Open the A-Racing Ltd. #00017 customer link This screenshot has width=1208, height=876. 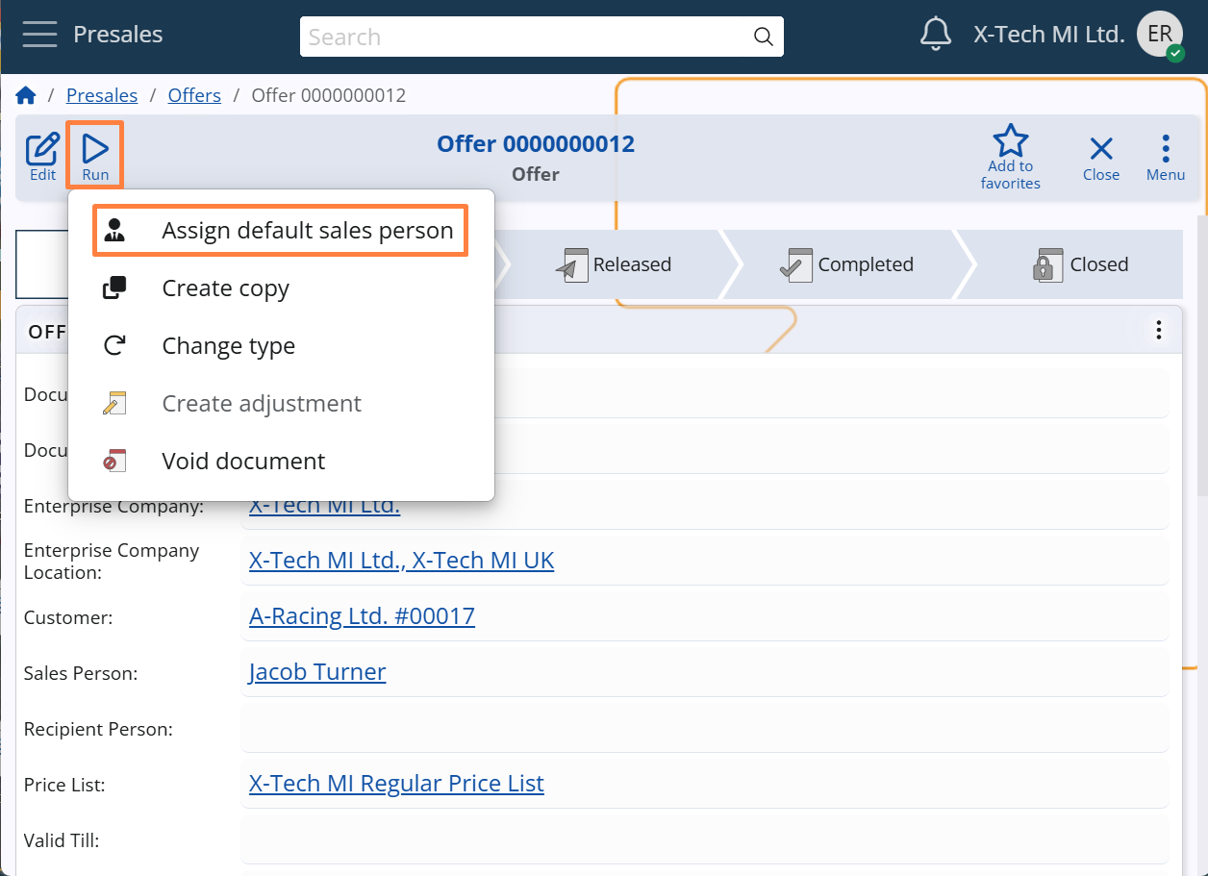click(x=362, y=615)
